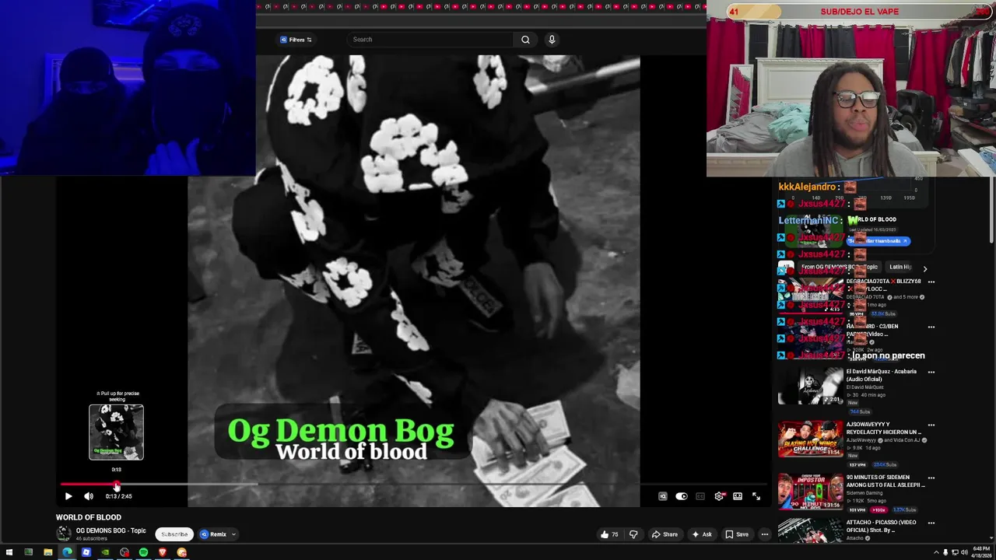996x560 pixels.
Task: Open '90 MINUTES OF SIDEMEN AMONG US' title
Action: click(886, 481)
